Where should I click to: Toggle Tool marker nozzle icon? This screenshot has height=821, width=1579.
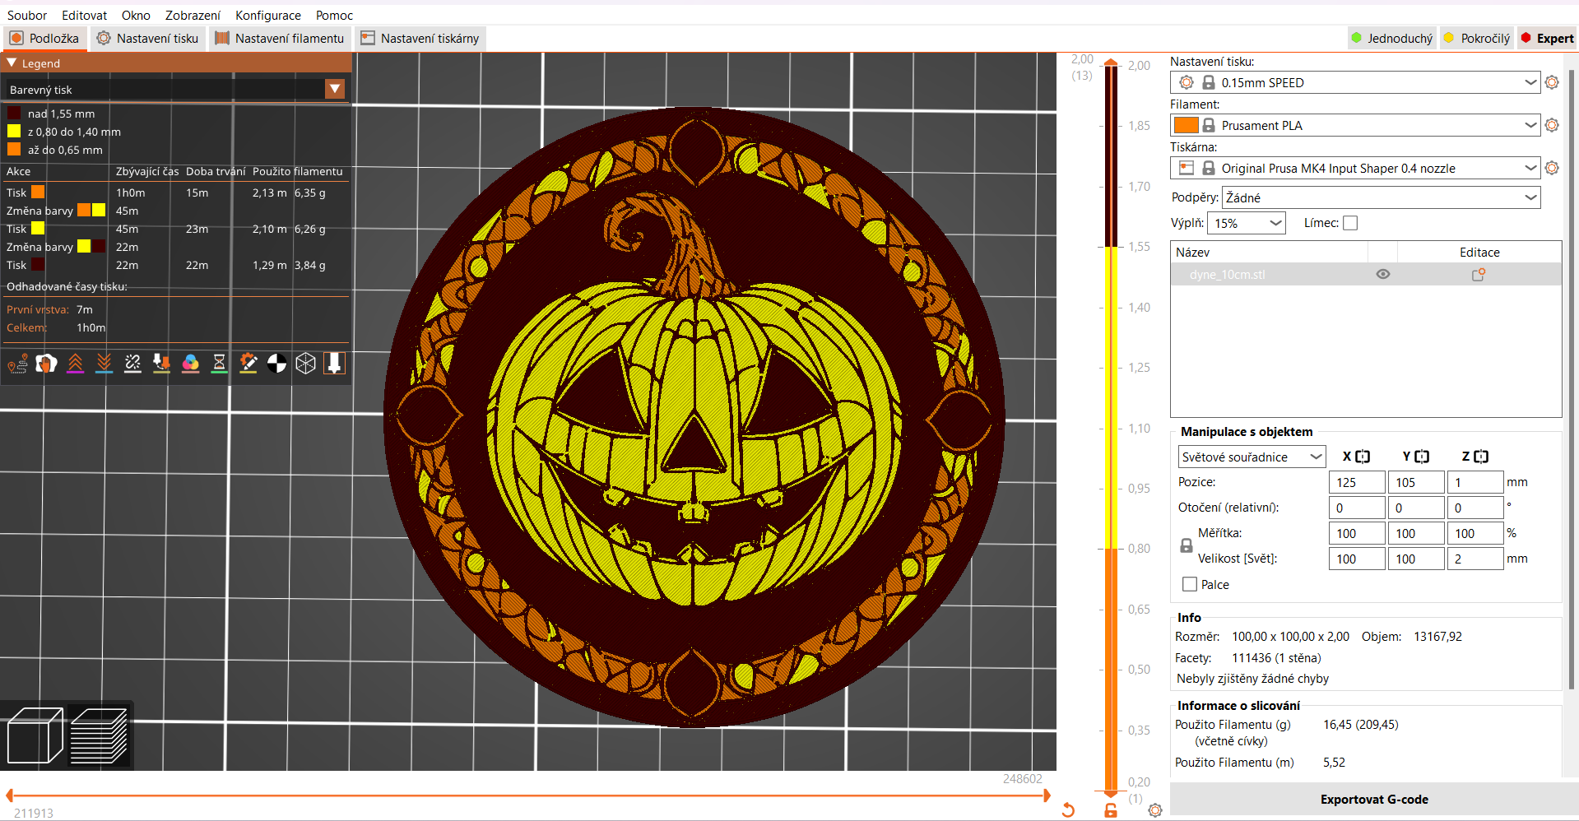click(334, 364)
